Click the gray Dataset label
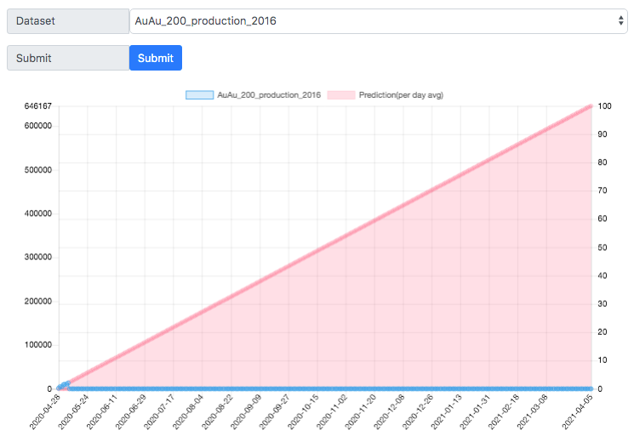The width and height of the screenshot is (634, 442). (68, 21)
